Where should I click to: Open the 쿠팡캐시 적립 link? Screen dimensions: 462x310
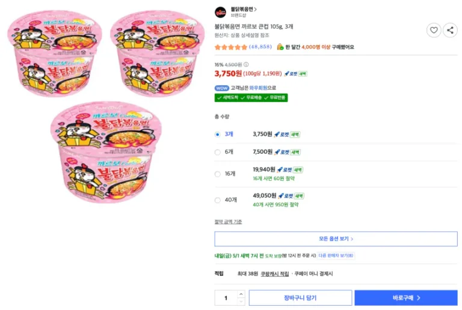(x=274, y=273)
